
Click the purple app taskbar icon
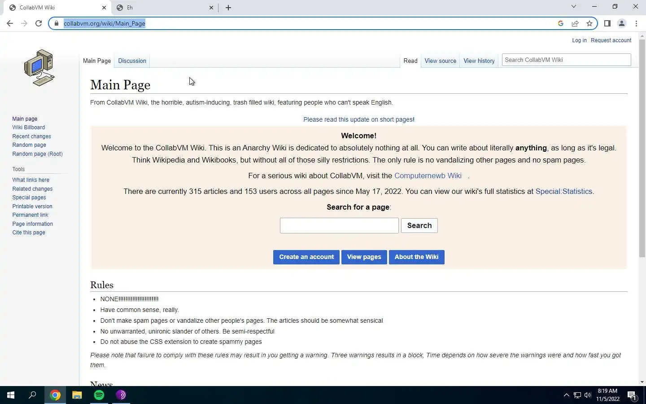(x=121, y=395)
